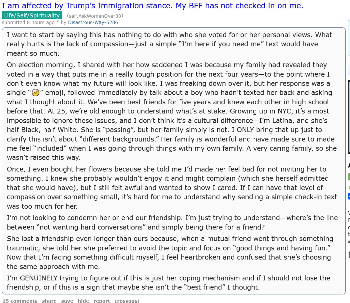This screenshot has width=350, height=303.
Task: Open the self.AskWomenOver30 domain link
Action: [x=95, y=16]
